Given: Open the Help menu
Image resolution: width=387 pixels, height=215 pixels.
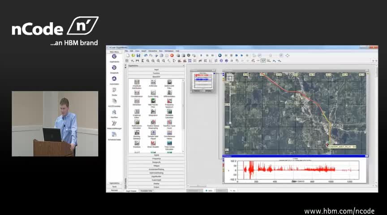Looking at the screenshot, I should pos(177,51).
